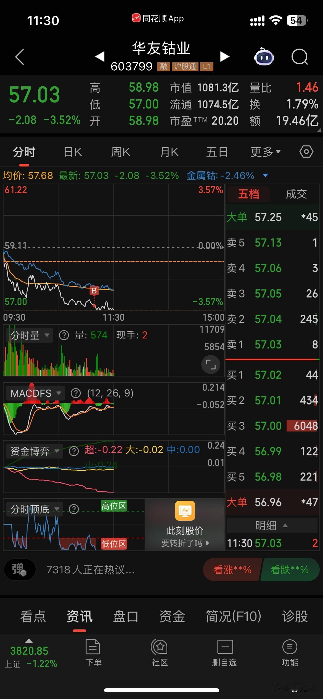Vote 看涨 bullish button
The height and width of the screenshot is (699, 323).
tap(232, 570)
